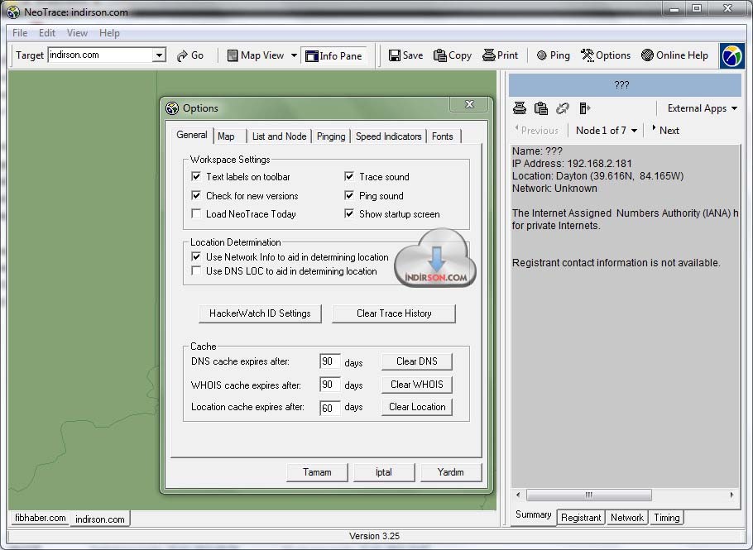Click the Clear WHOIS button
This screenshot has width=753, height=550.
(x=417, y=385)
